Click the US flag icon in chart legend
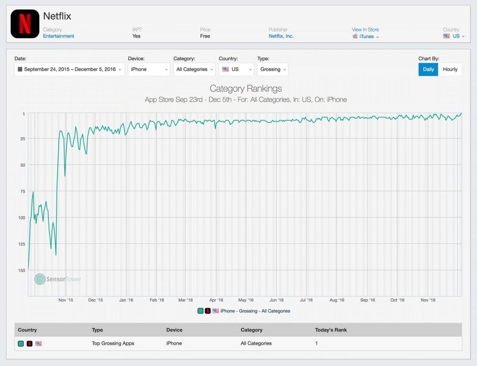Image resolution: width=477 pixels, height=366 pixels. point(215,311)
